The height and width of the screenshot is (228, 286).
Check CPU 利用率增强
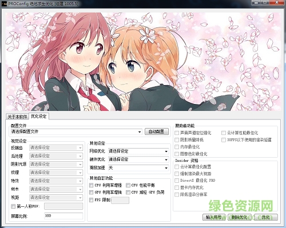click(x=92, y=185)
